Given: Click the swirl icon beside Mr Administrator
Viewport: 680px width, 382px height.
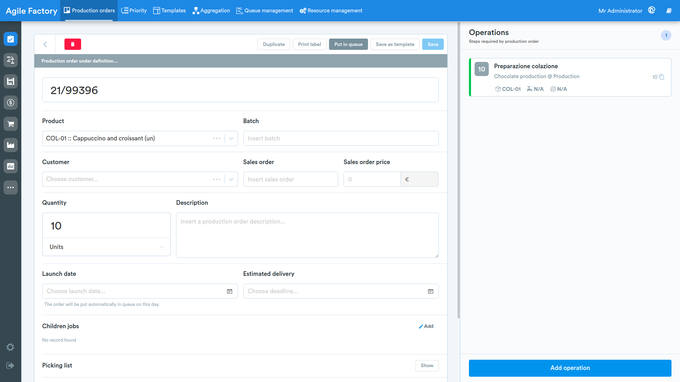Looking at the screenshot, I should 652,10.
